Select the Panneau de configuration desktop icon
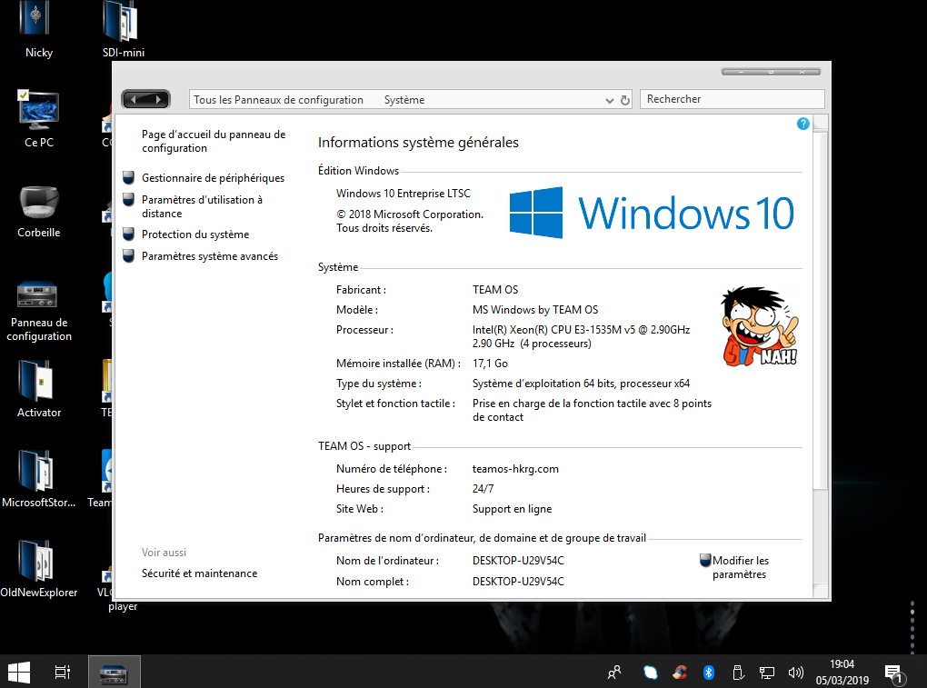The width and height of the screenshot is (927, 688). [x=39, y=312]
